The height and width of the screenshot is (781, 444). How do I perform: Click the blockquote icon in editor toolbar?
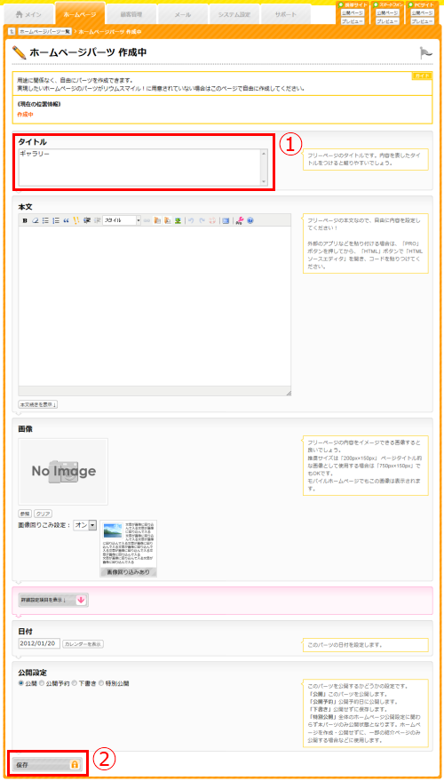66,220
